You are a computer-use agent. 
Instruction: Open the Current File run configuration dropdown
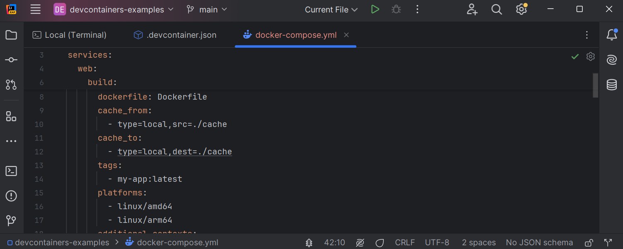pyautogui.click(x=331, y=9)
